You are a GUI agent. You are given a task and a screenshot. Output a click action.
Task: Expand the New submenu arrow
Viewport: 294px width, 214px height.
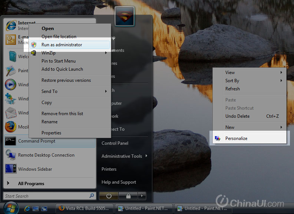pyautogui.click(x=281, y=127)
